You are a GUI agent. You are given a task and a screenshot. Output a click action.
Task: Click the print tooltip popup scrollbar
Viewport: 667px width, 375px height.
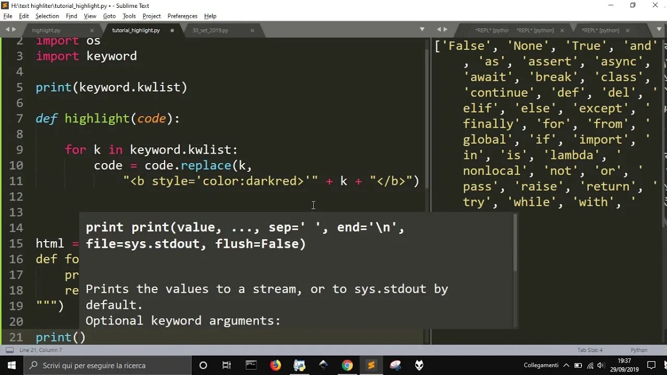(x=515, y=242)
